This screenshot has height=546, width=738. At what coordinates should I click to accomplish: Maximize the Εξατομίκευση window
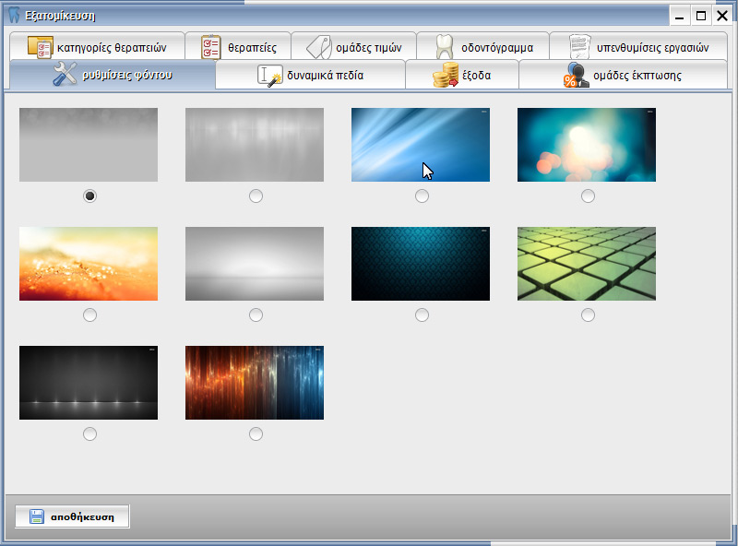coord(701,16)
